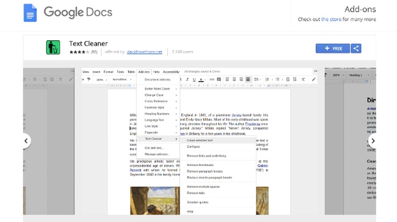Open the Text Cleaner submenu entry
Screen dimensions: 397x222
pos(159,139)
